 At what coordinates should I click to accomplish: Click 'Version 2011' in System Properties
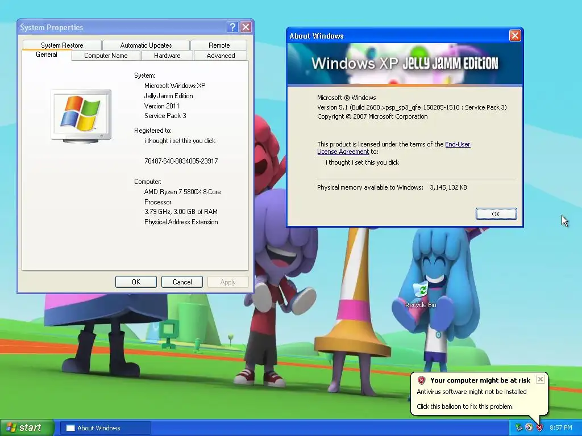coord(161,106)
